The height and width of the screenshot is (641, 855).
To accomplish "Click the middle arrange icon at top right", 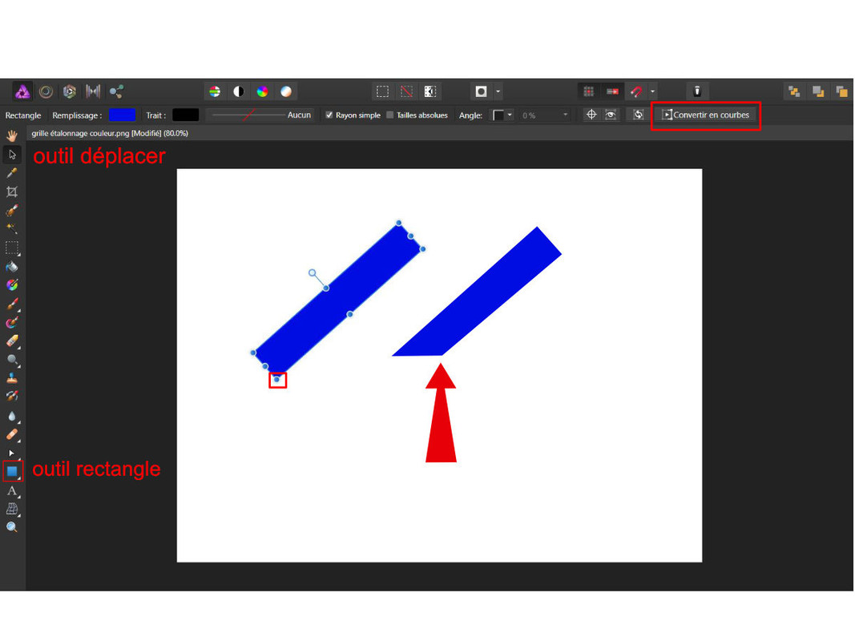I will 818,91.
